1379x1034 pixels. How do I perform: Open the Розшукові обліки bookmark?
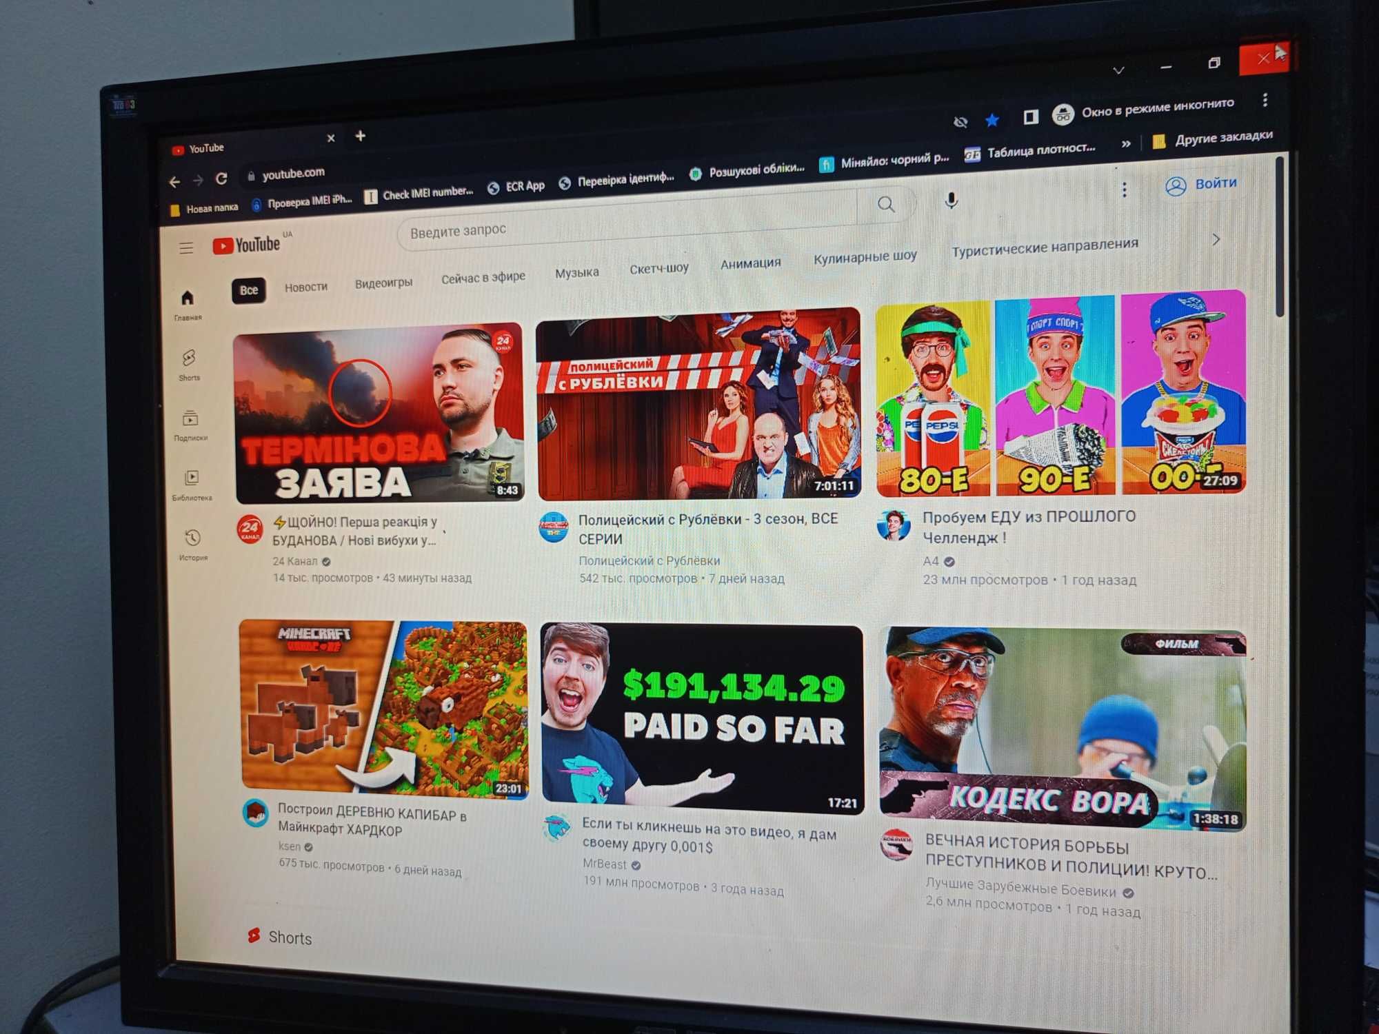pos(747,171)
